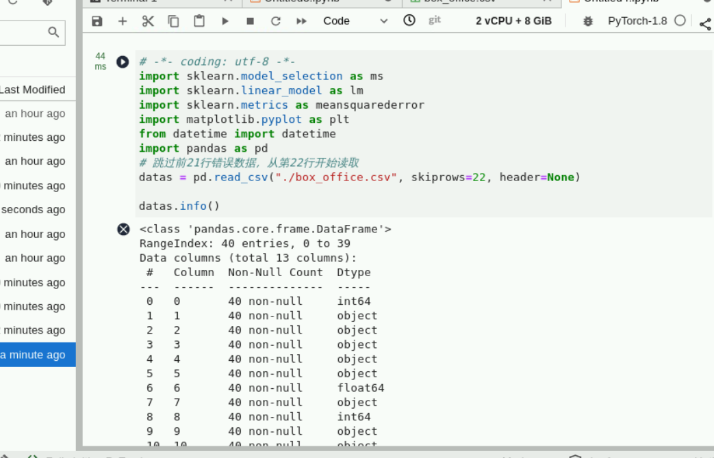Copy the selected cell from the toolbar
714x458 pixels.
(173, 21)
